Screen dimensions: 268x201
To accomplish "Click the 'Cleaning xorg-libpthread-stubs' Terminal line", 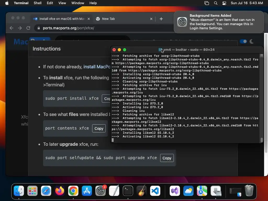I will 144,82.
